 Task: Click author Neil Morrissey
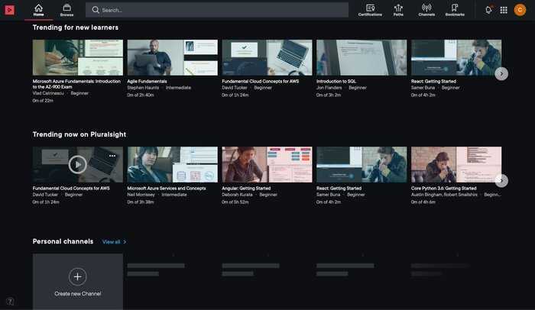[x=141, y=195]
